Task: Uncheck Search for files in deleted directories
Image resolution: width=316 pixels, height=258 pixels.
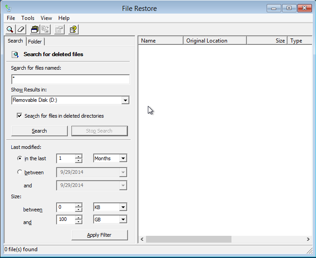Action: coord(19,116)
